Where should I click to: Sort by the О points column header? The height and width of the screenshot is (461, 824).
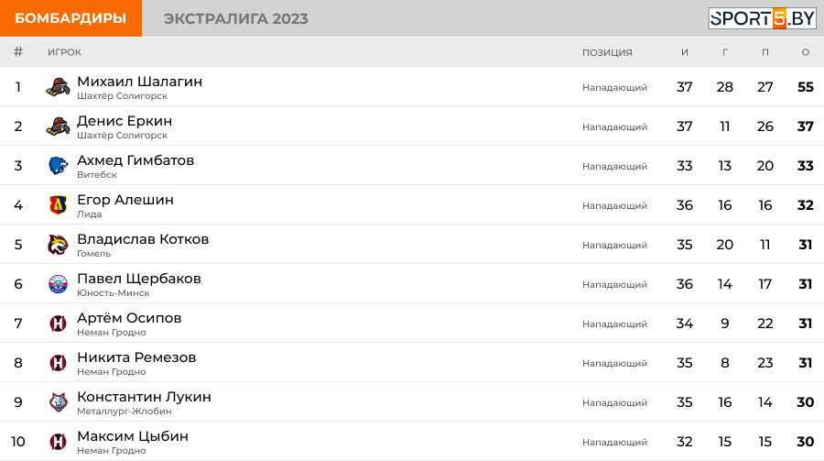[x=805, y=52]
